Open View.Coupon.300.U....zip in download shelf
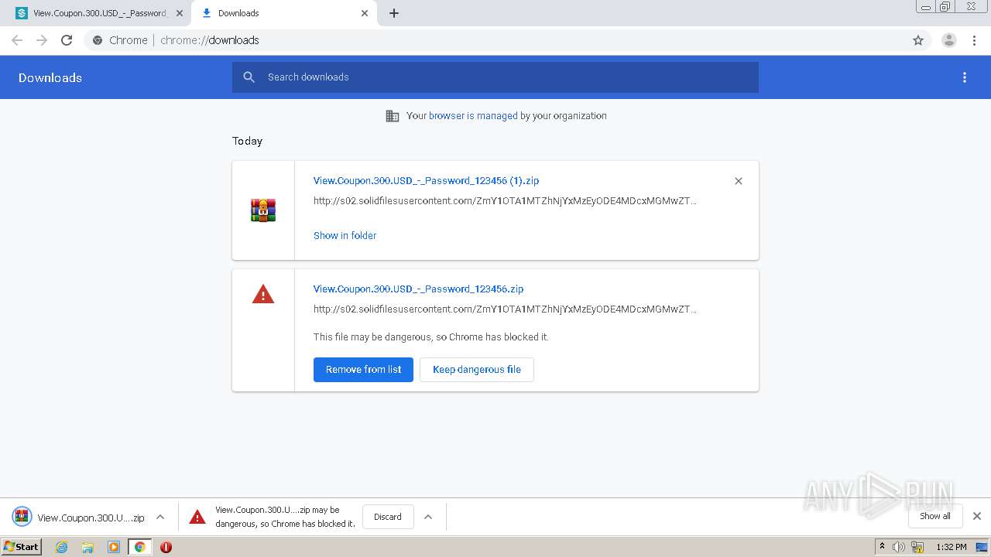Screen dimensions: 991x557 [x=78, y=518]
